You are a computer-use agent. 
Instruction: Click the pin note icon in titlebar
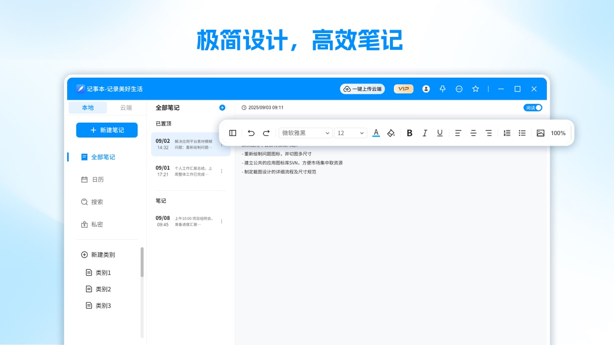(x=442, y=89)
